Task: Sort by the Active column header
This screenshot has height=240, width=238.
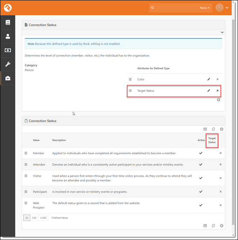Action: coord(201,140)
